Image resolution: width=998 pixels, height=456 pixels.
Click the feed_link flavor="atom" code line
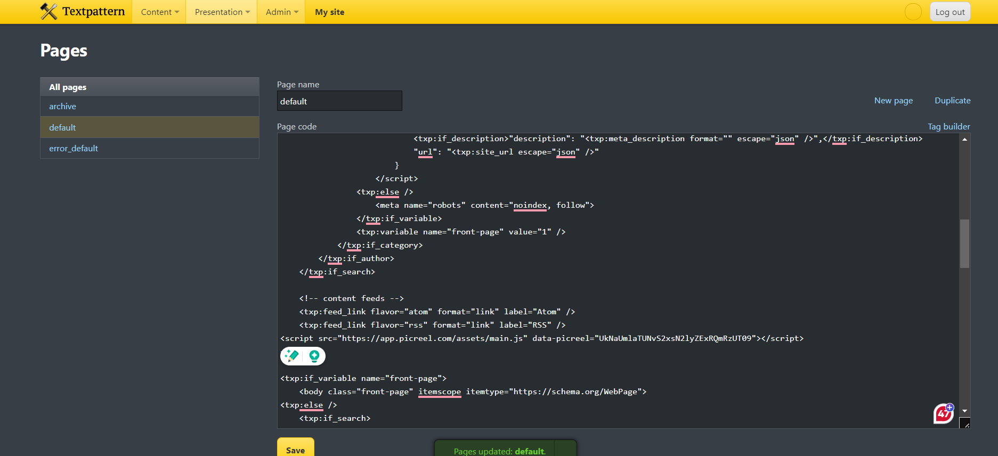click(437, 312)
